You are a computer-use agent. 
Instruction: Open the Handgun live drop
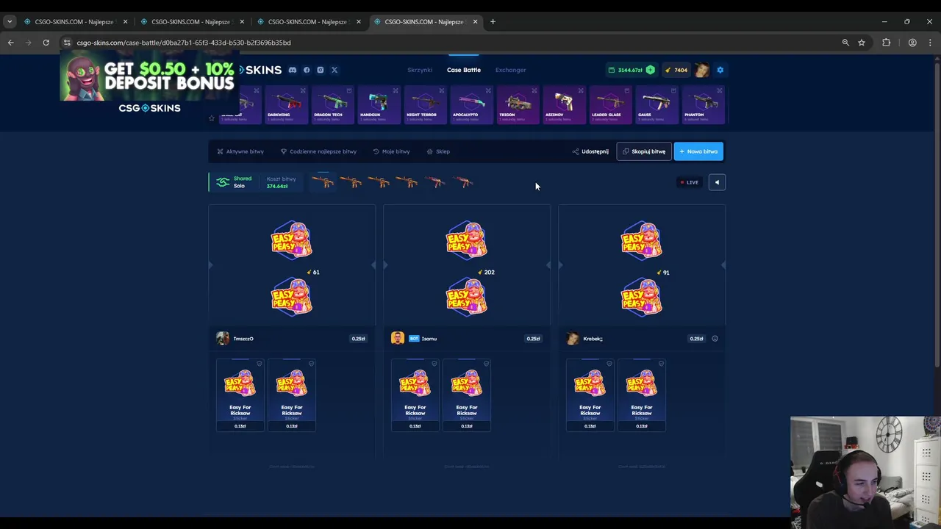coord(379,104)
